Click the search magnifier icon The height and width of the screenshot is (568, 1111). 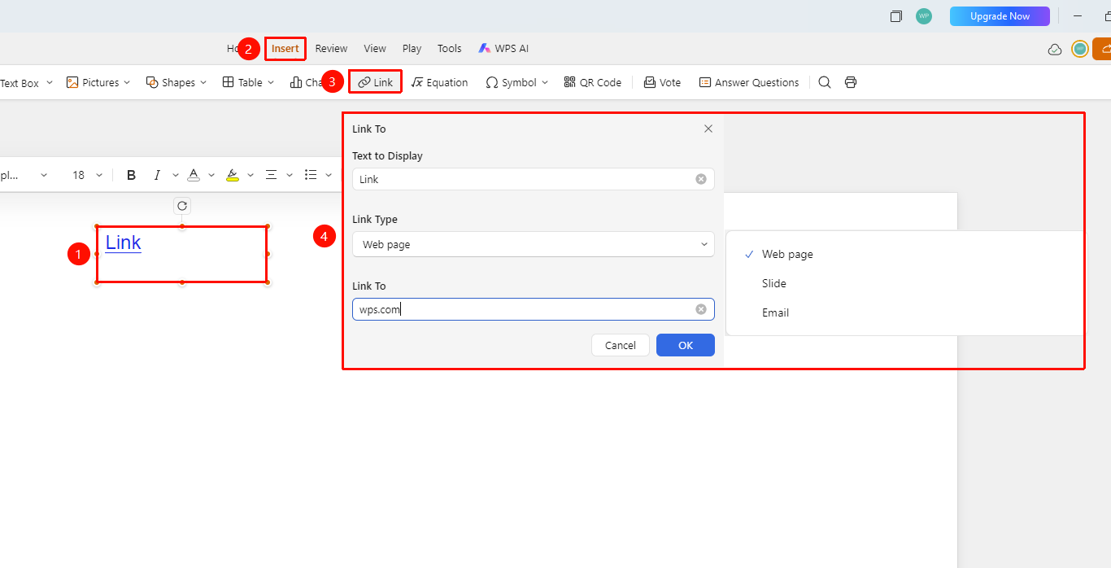[825, 82]
